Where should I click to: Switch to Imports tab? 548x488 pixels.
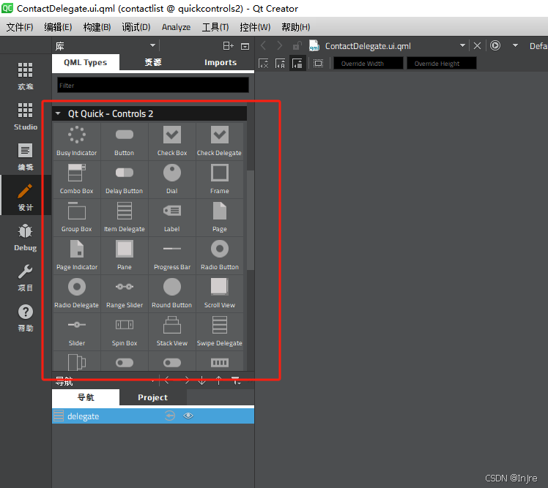coord(221,62)
